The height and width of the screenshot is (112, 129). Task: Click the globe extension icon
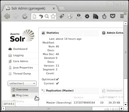[70, 16]
